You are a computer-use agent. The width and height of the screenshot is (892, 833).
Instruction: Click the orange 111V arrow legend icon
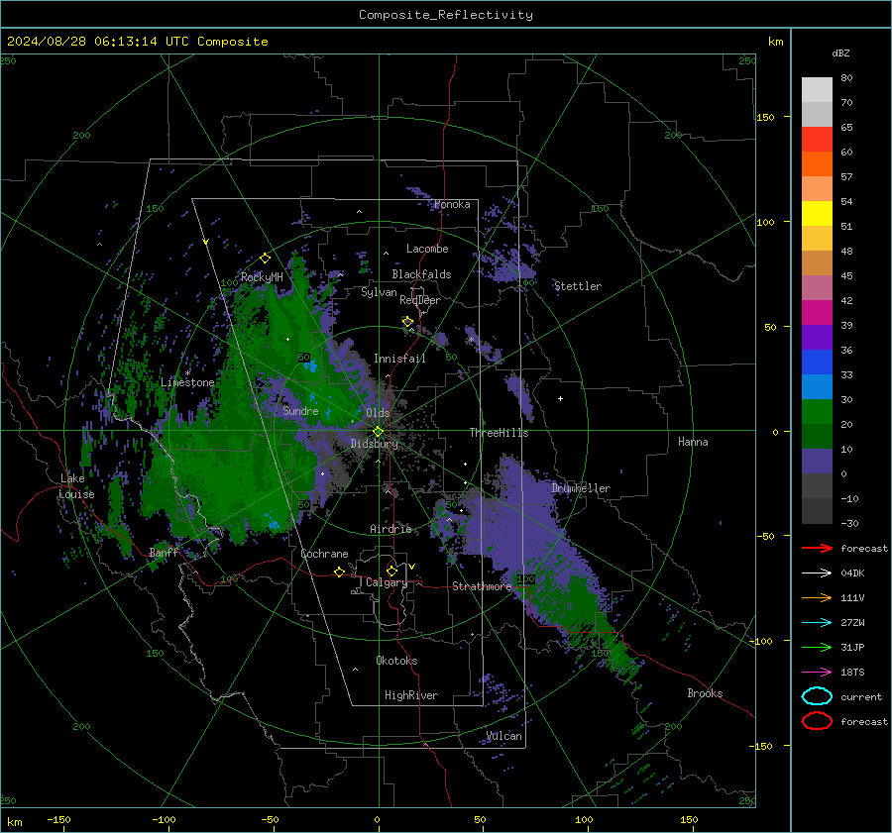(x=817, y=597)
